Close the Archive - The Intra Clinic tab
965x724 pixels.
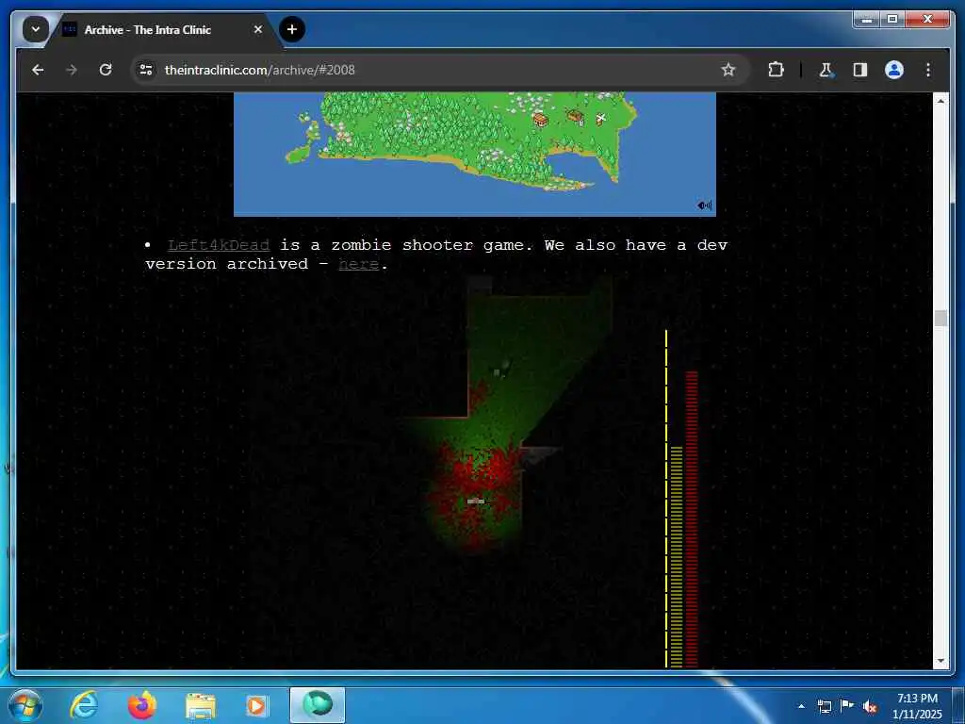click(x=258, y=29)
